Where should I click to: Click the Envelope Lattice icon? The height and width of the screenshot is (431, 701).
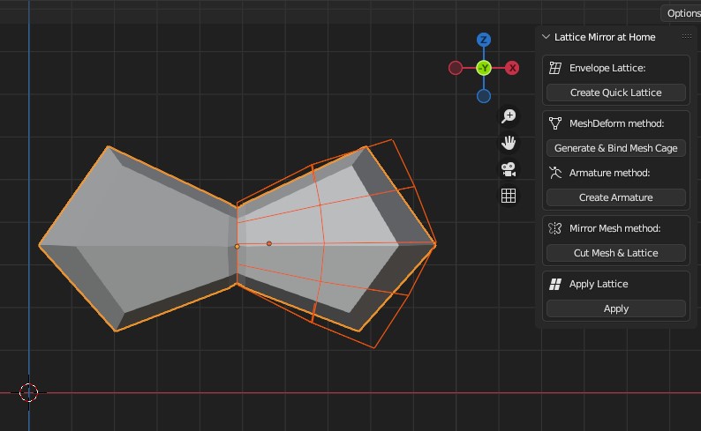[555, 68]
